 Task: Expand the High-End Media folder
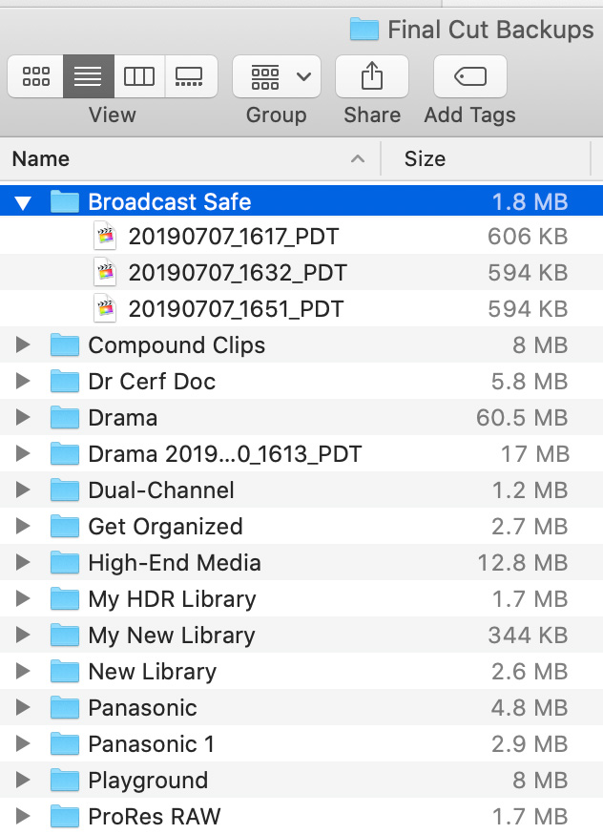[x=23, y=563]
